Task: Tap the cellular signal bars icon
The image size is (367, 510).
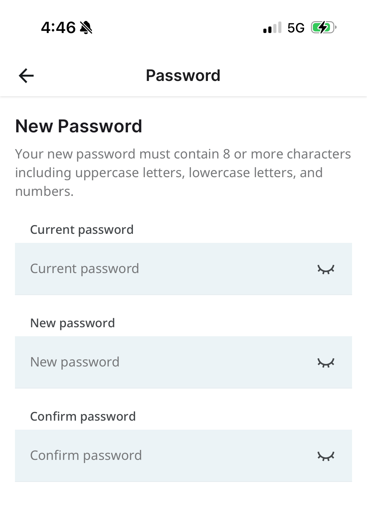Action: click(272, 27)
